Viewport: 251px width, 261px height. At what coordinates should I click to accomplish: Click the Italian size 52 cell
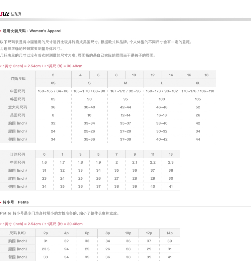198,107
